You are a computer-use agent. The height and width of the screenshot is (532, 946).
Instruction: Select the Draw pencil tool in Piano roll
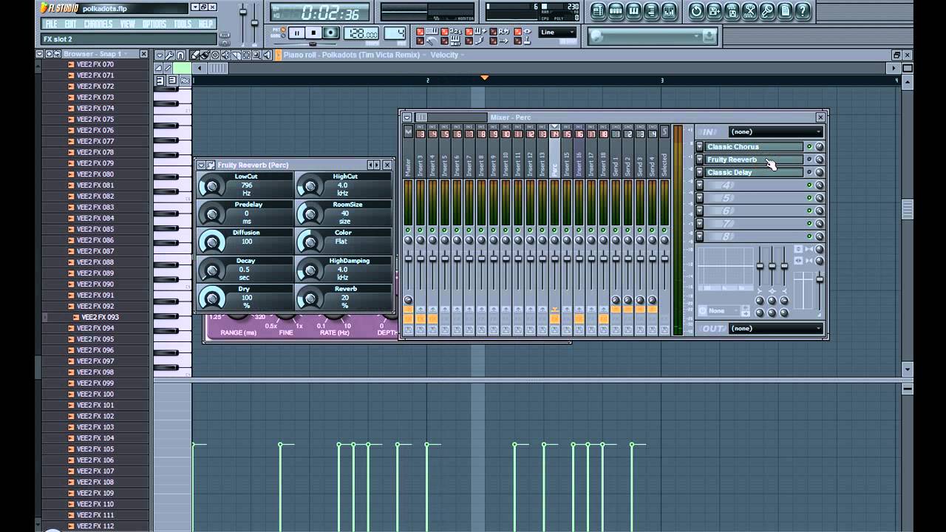(x=195, y=55)
